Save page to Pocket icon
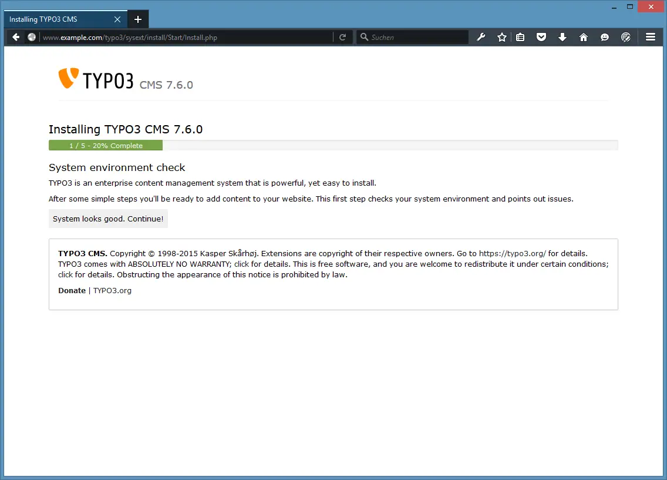 click(x=541, y=38)
